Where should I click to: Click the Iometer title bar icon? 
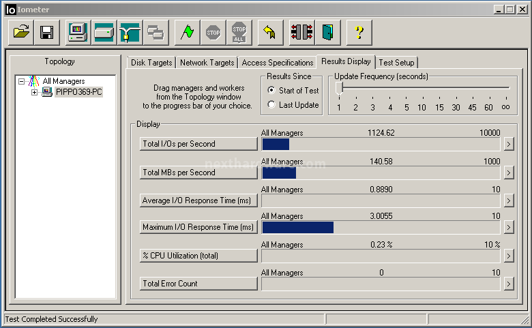click(x=11, y=10)
